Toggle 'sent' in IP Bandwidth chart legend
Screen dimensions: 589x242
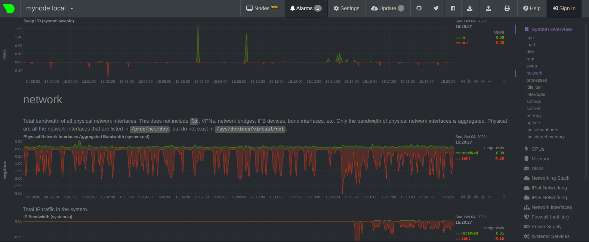(x=465, y=238)
